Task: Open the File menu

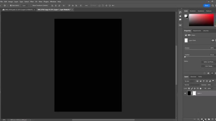Action: tap(1, 2)
